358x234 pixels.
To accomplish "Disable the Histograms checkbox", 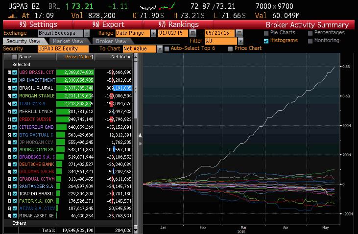I will tap(266, 41).
